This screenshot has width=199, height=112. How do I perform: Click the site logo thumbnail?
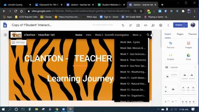pyautogui.click(x=16, y=35)
